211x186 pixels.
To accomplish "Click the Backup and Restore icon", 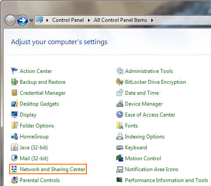I will point(14,82).
